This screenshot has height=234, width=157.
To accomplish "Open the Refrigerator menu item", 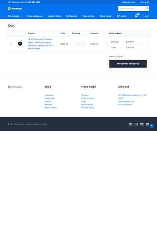I will 72,16.
